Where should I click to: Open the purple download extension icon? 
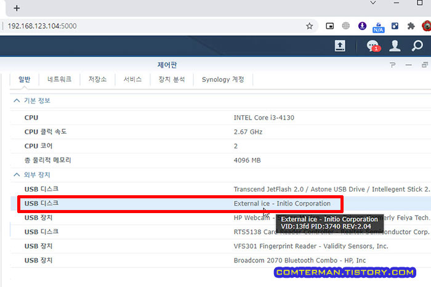click(x=362, y=26)
